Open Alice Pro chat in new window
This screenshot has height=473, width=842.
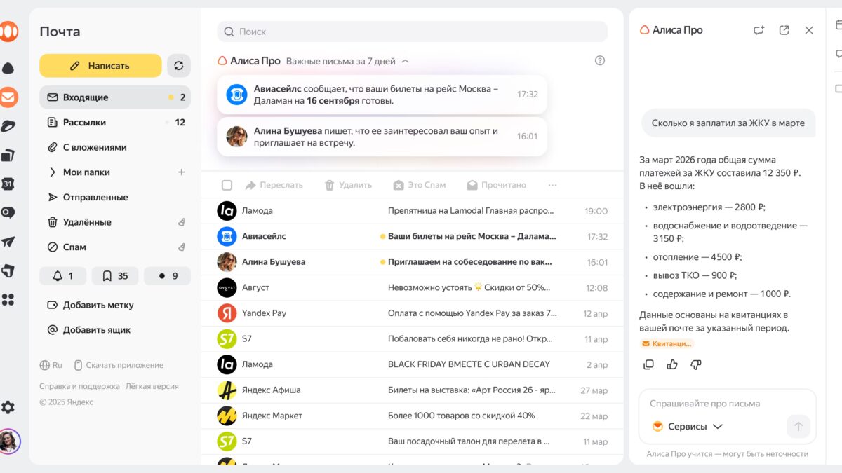(x=784, y=30)
